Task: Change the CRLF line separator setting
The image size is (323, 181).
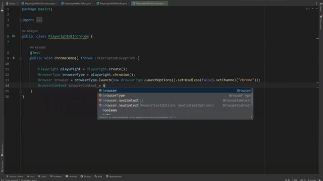Action: coord(295,180)
